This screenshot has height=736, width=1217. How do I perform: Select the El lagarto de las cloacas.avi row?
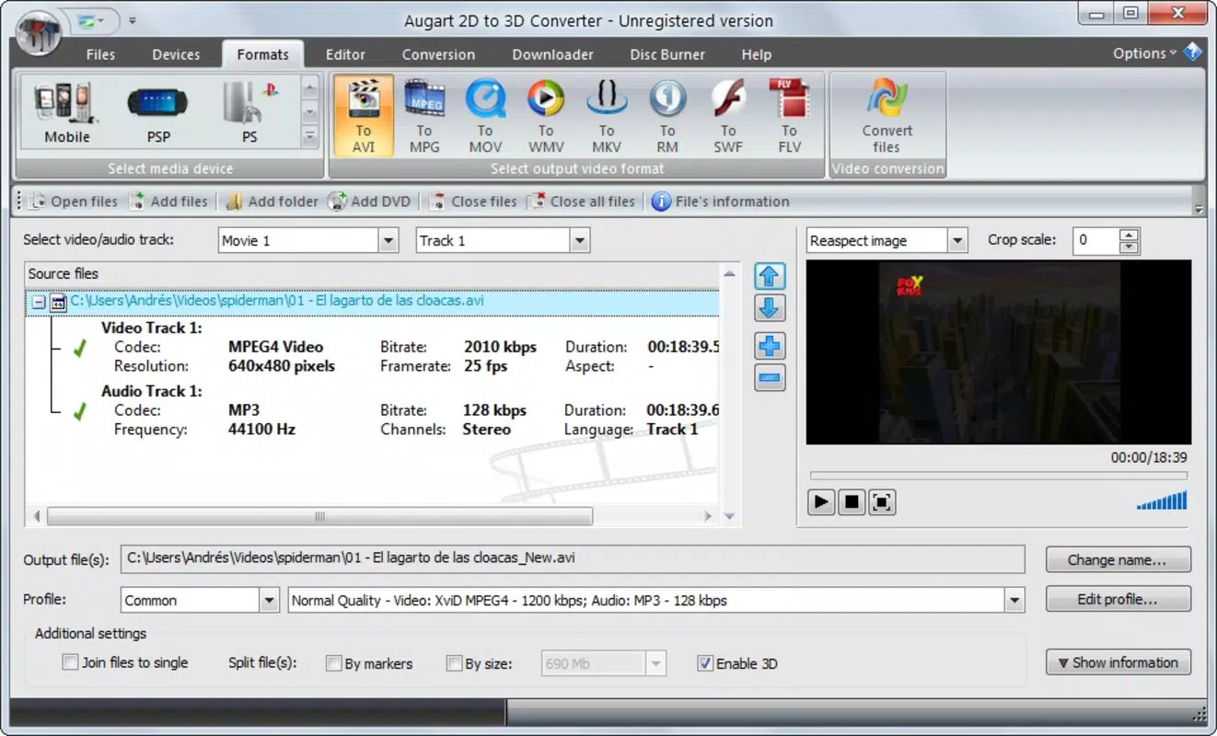pos(373,302)
